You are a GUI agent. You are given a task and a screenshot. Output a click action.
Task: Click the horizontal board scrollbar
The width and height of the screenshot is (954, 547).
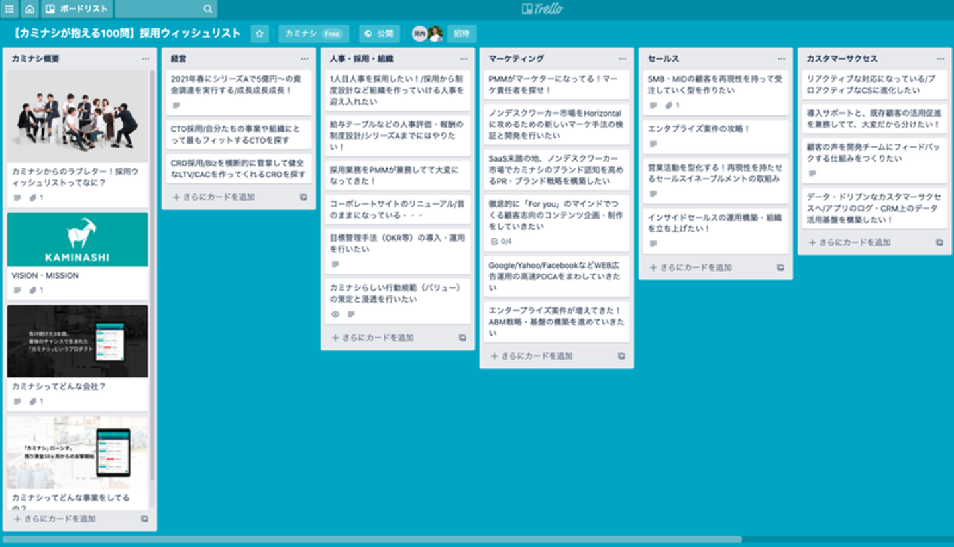click(371, 539)
